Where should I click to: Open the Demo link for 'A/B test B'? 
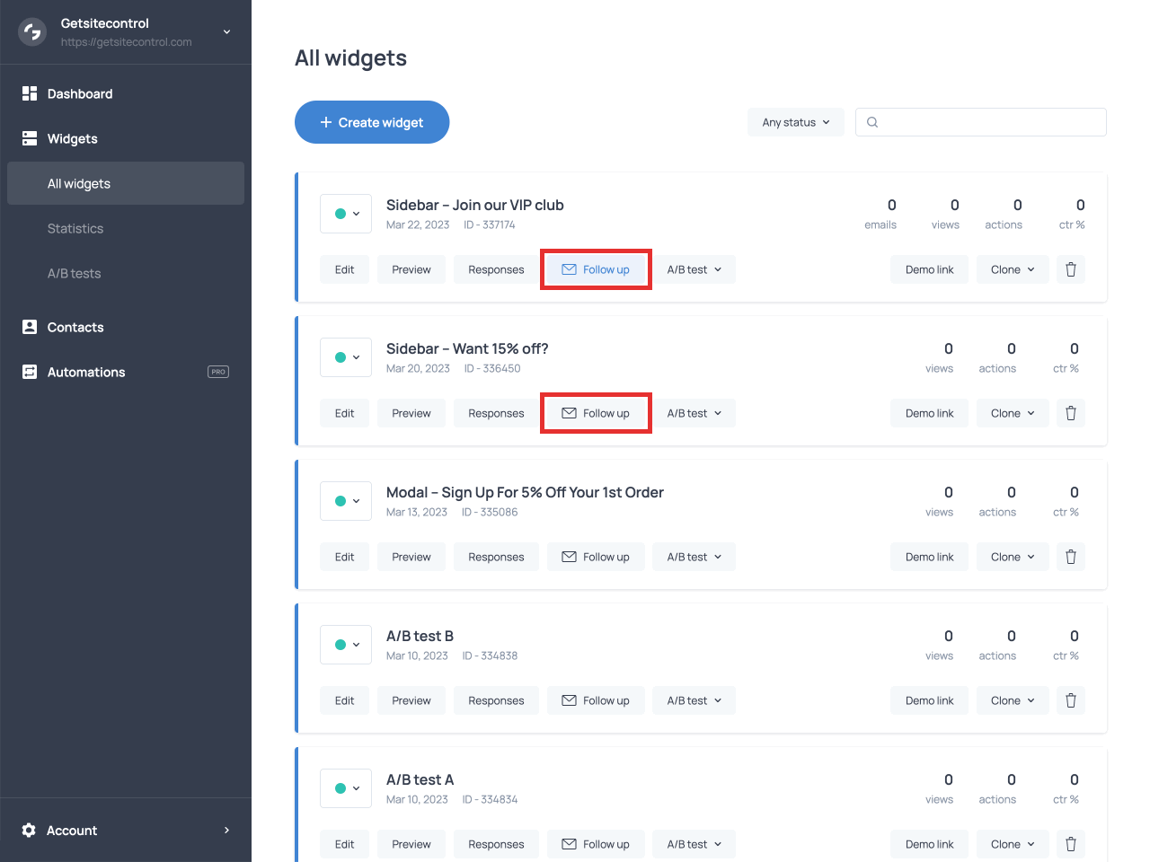click(929, 700)
